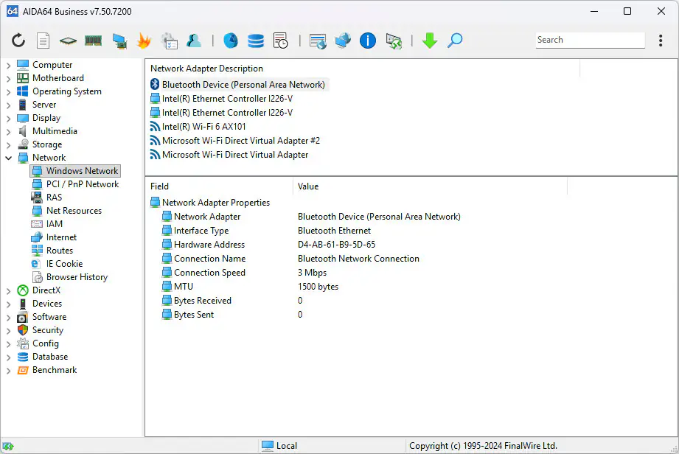
Task: Expand the Multimedia tree node
Action: [9, 132]
